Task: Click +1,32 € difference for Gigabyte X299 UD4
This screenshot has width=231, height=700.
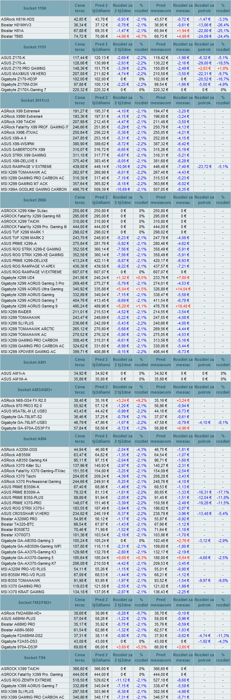Action: 123,278
